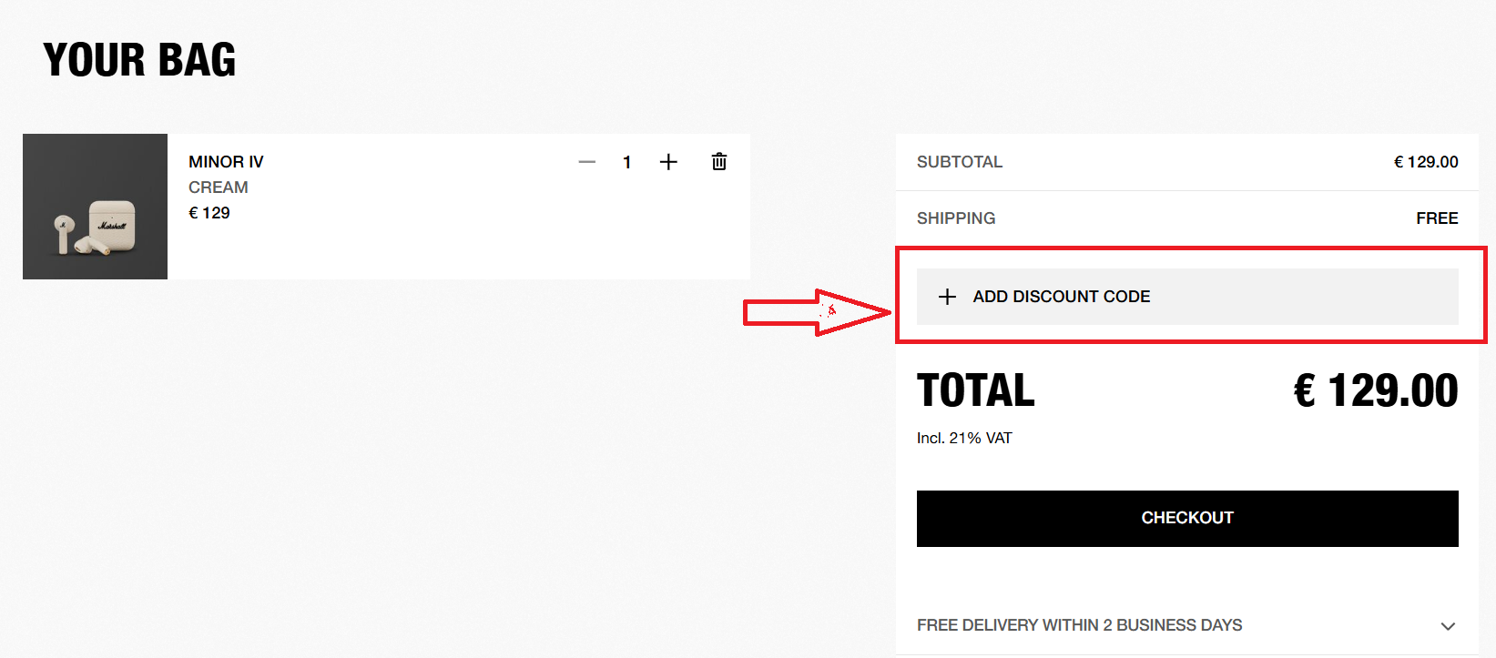Image resolution: width=1496 pixels, height=658 pixels.
Task: Click the € 129 item price
Action: tap(209, 213)
